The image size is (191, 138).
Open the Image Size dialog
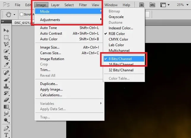point(50,47)
